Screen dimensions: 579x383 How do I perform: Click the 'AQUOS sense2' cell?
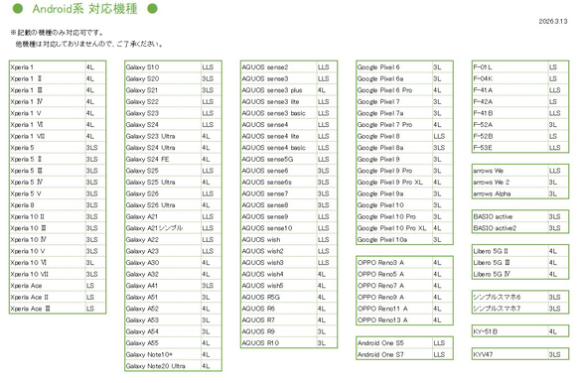(279, 67)
